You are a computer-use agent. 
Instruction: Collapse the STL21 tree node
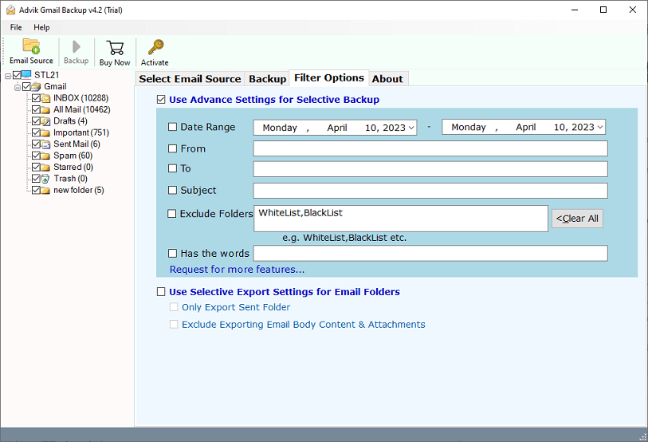8,76
